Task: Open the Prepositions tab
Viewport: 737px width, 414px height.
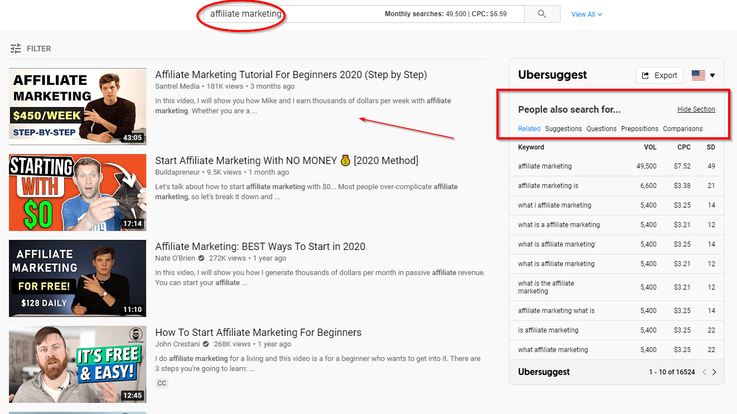Action: click(x=640, y=129)
